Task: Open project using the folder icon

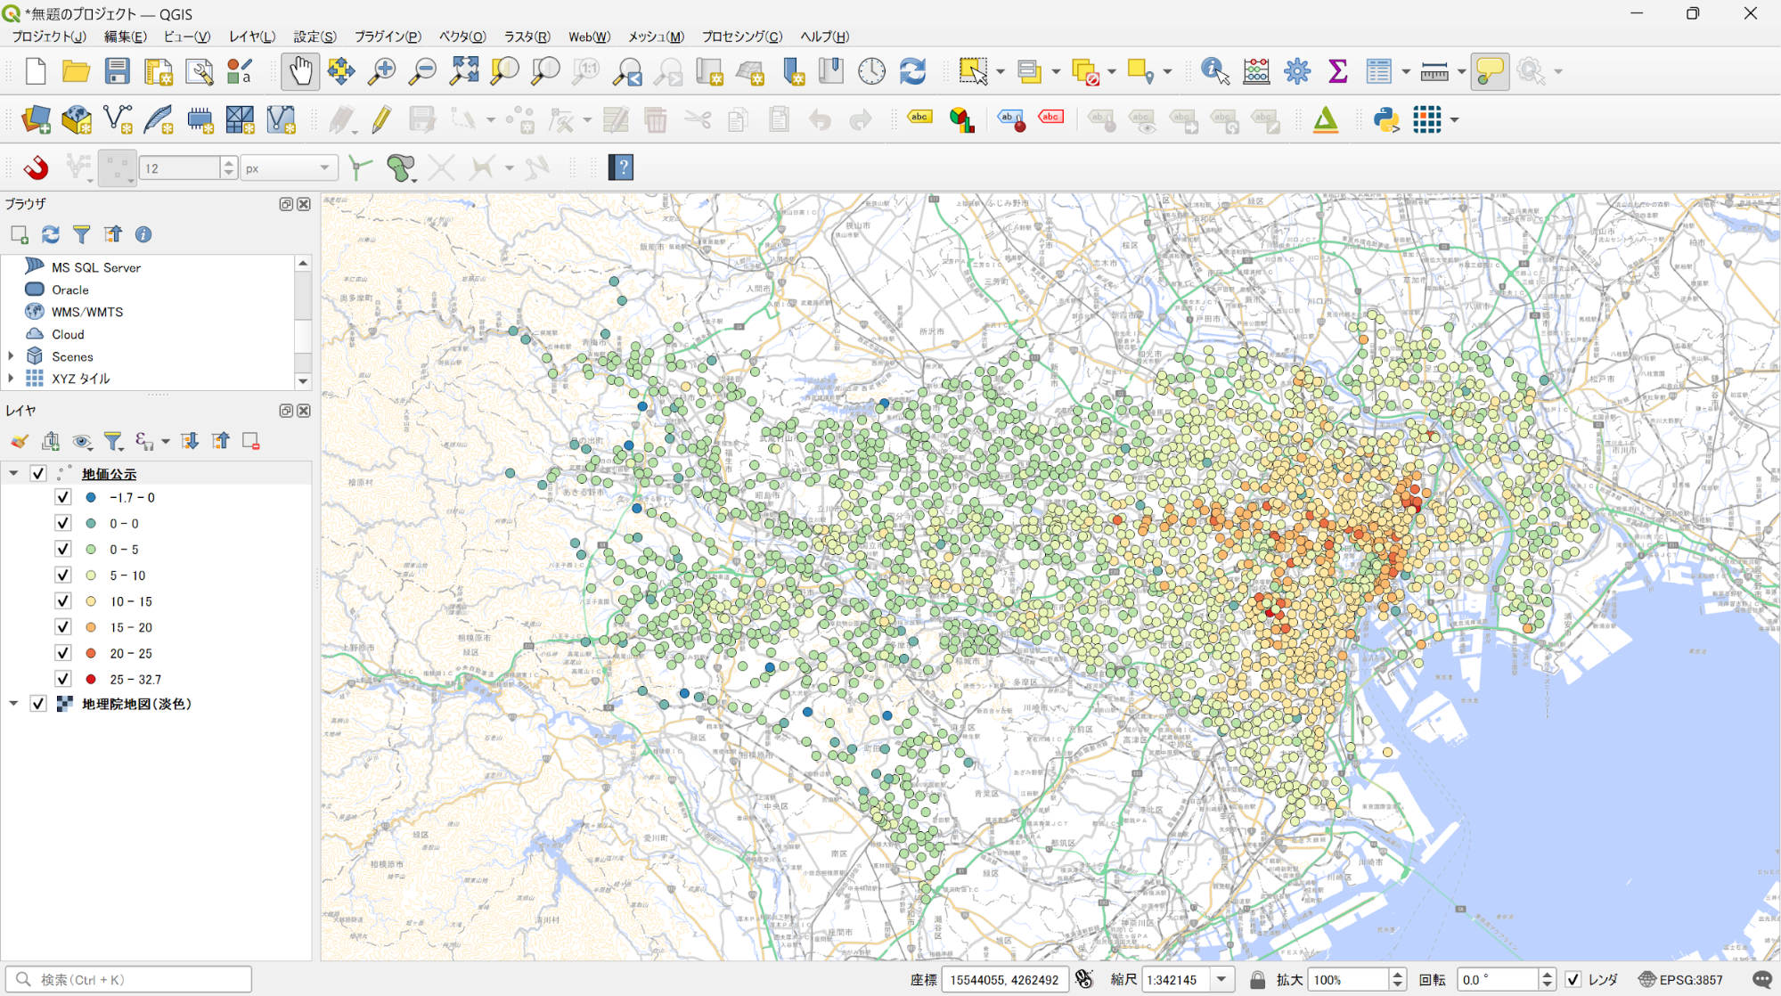Action: coord(76,71)
